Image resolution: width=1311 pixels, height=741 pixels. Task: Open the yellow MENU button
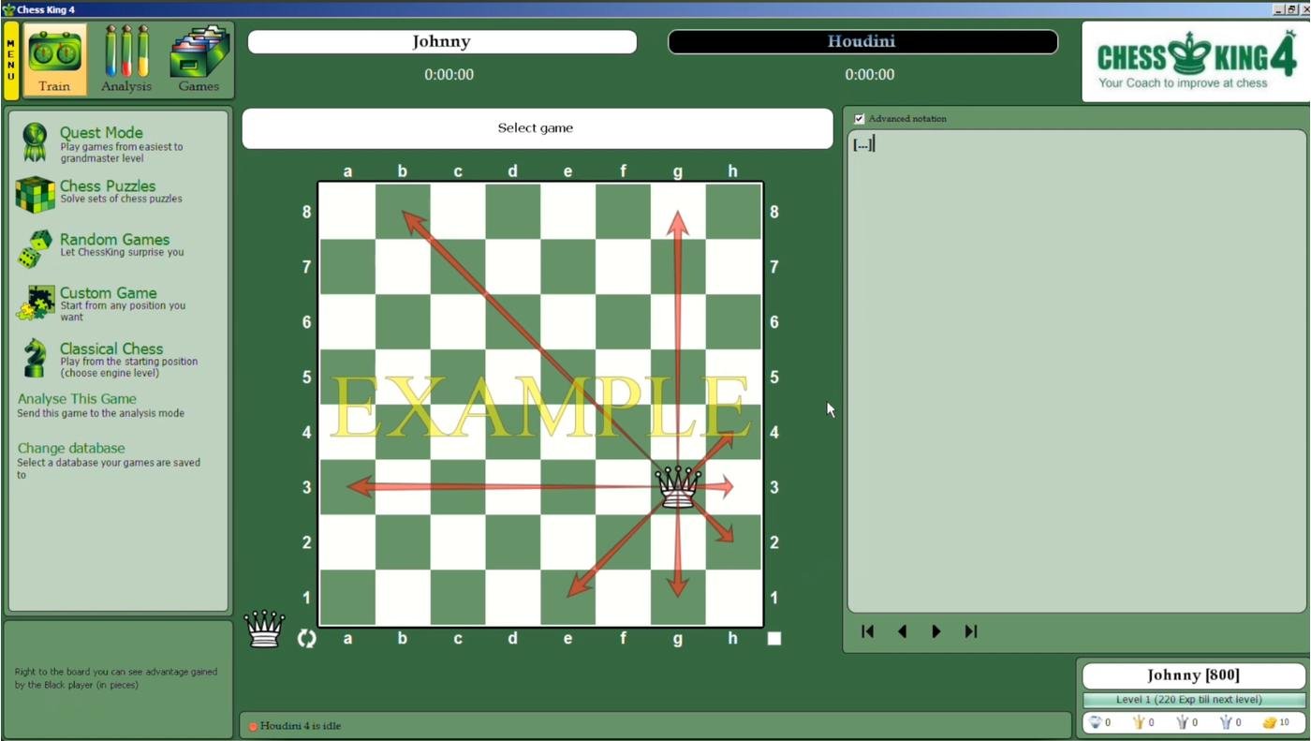tap(11, 60)
